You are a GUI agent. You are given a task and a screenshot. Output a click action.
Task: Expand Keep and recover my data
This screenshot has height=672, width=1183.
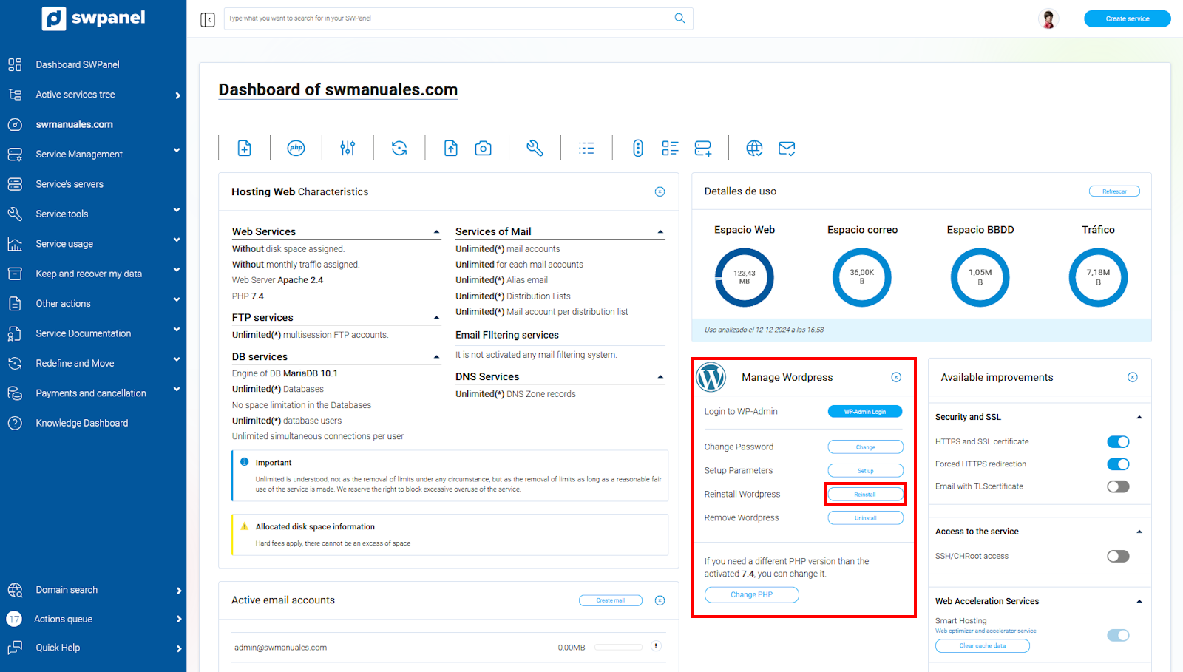tap(89, 274)
